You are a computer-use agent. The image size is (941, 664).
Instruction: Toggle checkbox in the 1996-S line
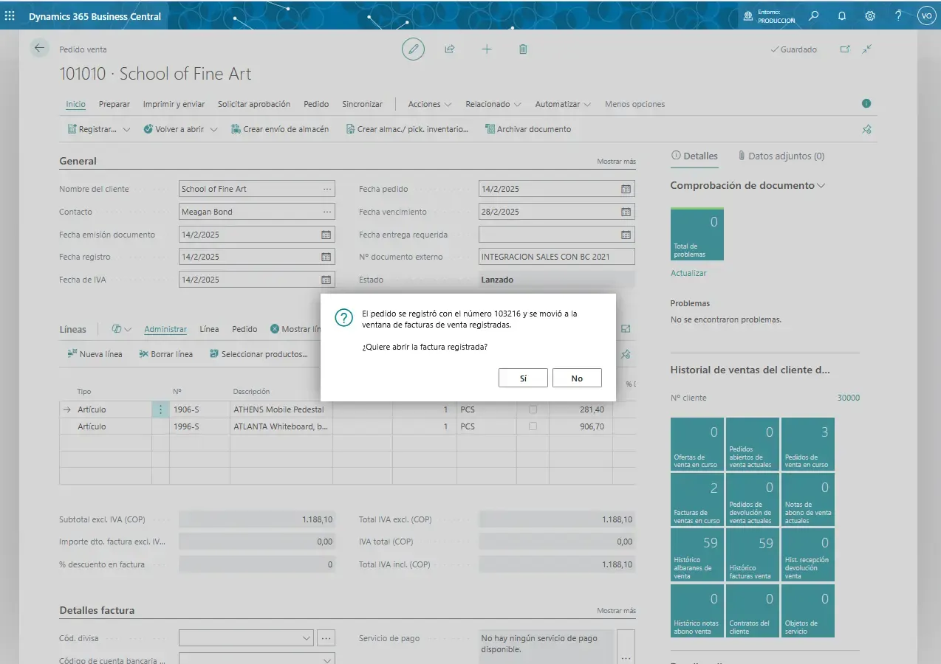coord(533,426)
